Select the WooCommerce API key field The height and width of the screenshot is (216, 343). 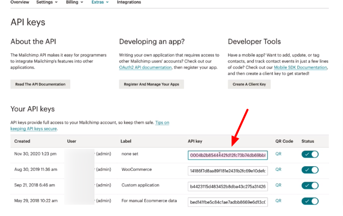227,171
